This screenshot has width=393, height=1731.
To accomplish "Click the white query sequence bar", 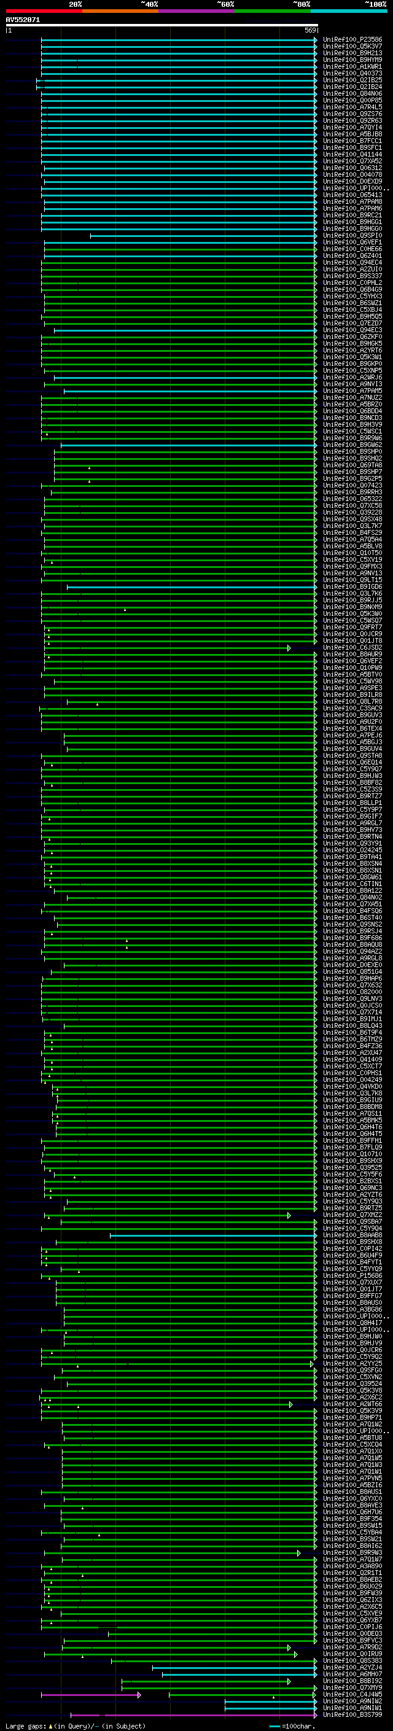I will 161,25.
